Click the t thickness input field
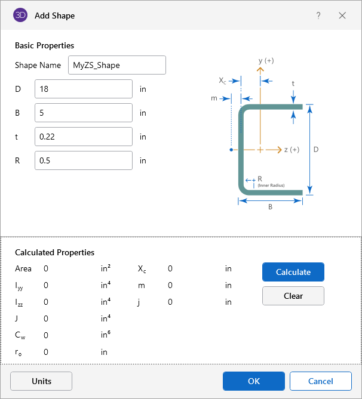Image resolution: width=362 pixels, height=399 pixels. pos(84,137)
